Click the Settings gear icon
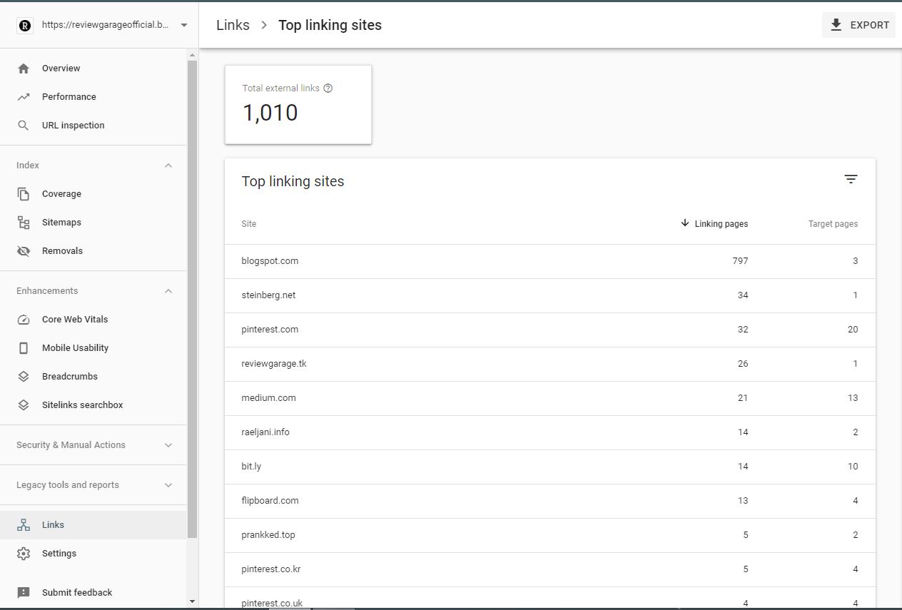The width and height of the screenshot is (902, 610). (x=24, y=554)
